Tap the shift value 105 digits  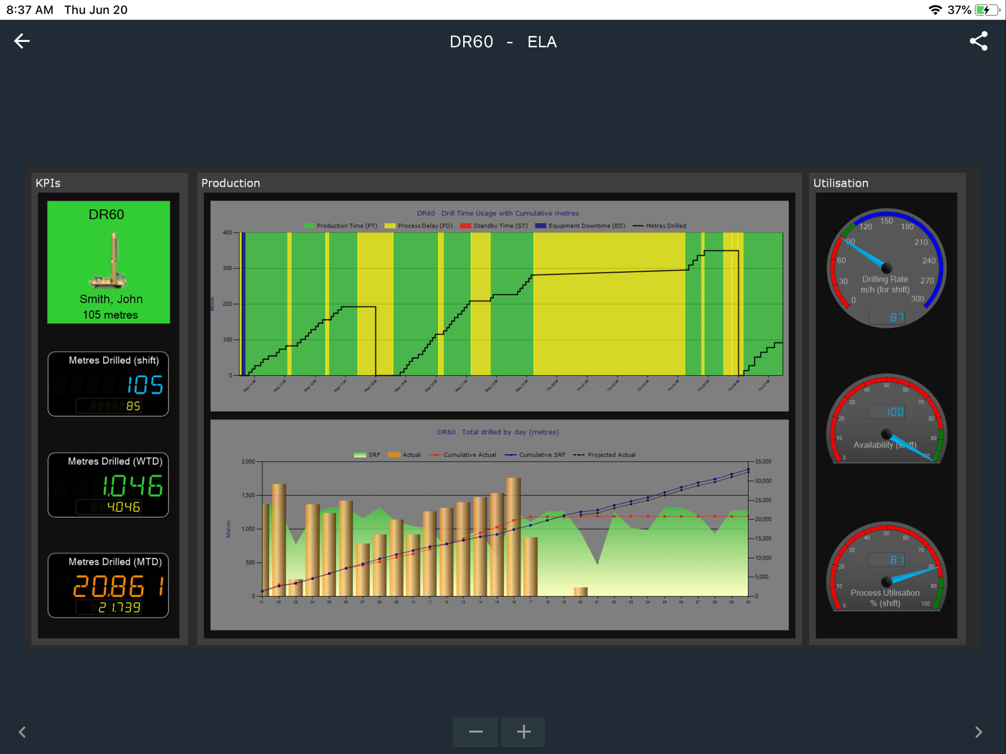click(x=145, y=385)
